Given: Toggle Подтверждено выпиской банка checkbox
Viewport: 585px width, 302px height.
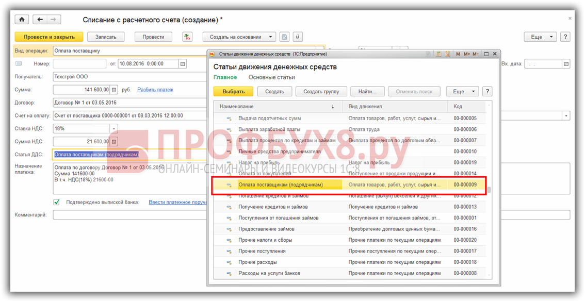Looking at the screenshot, I should 56,202.
